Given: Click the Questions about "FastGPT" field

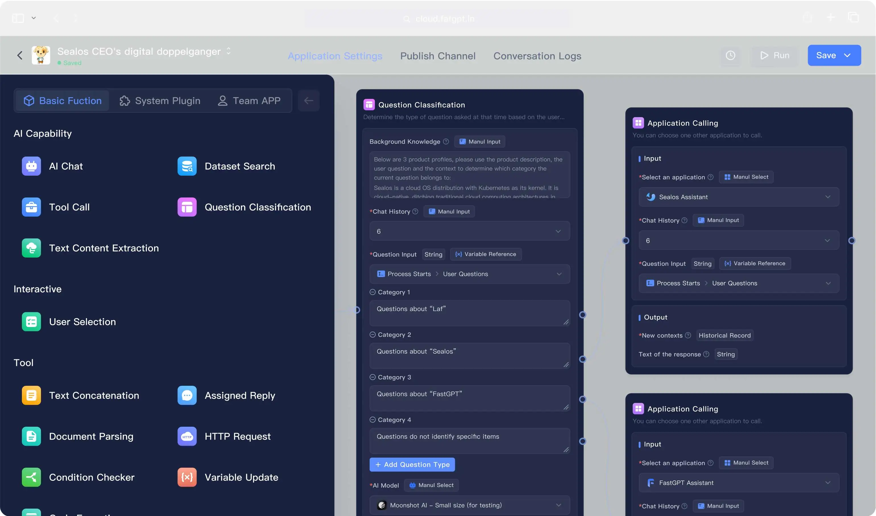Looking at the screenshot, I should point(469,399).
